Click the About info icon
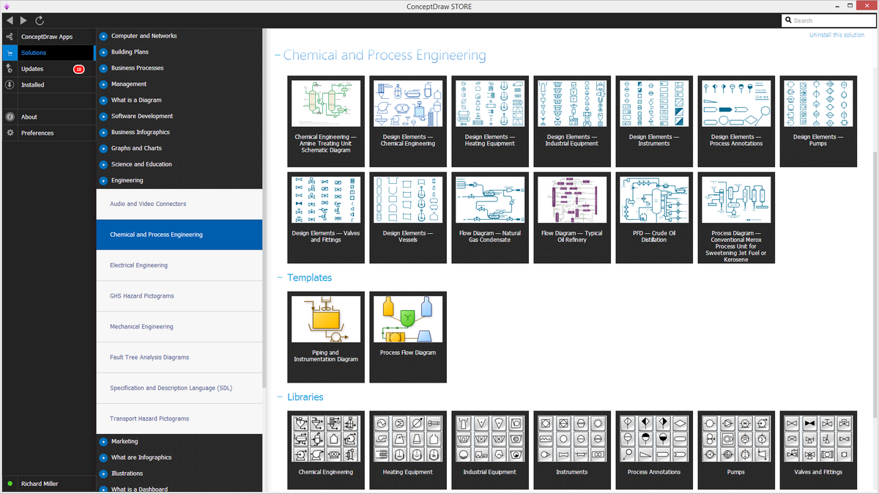 (10, 117)
